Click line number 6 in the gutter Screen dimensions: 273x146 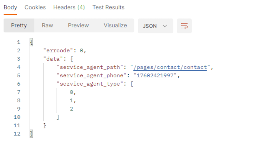(x=19, y=84)
